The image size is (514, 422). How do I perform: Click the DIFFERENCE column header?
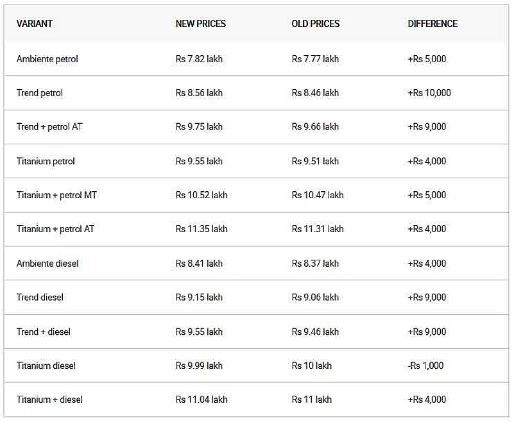tap(433, 24)
